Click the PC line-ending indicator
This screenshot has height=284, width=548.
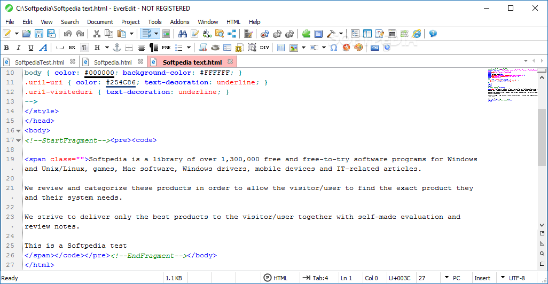click(x=457, y=278)
